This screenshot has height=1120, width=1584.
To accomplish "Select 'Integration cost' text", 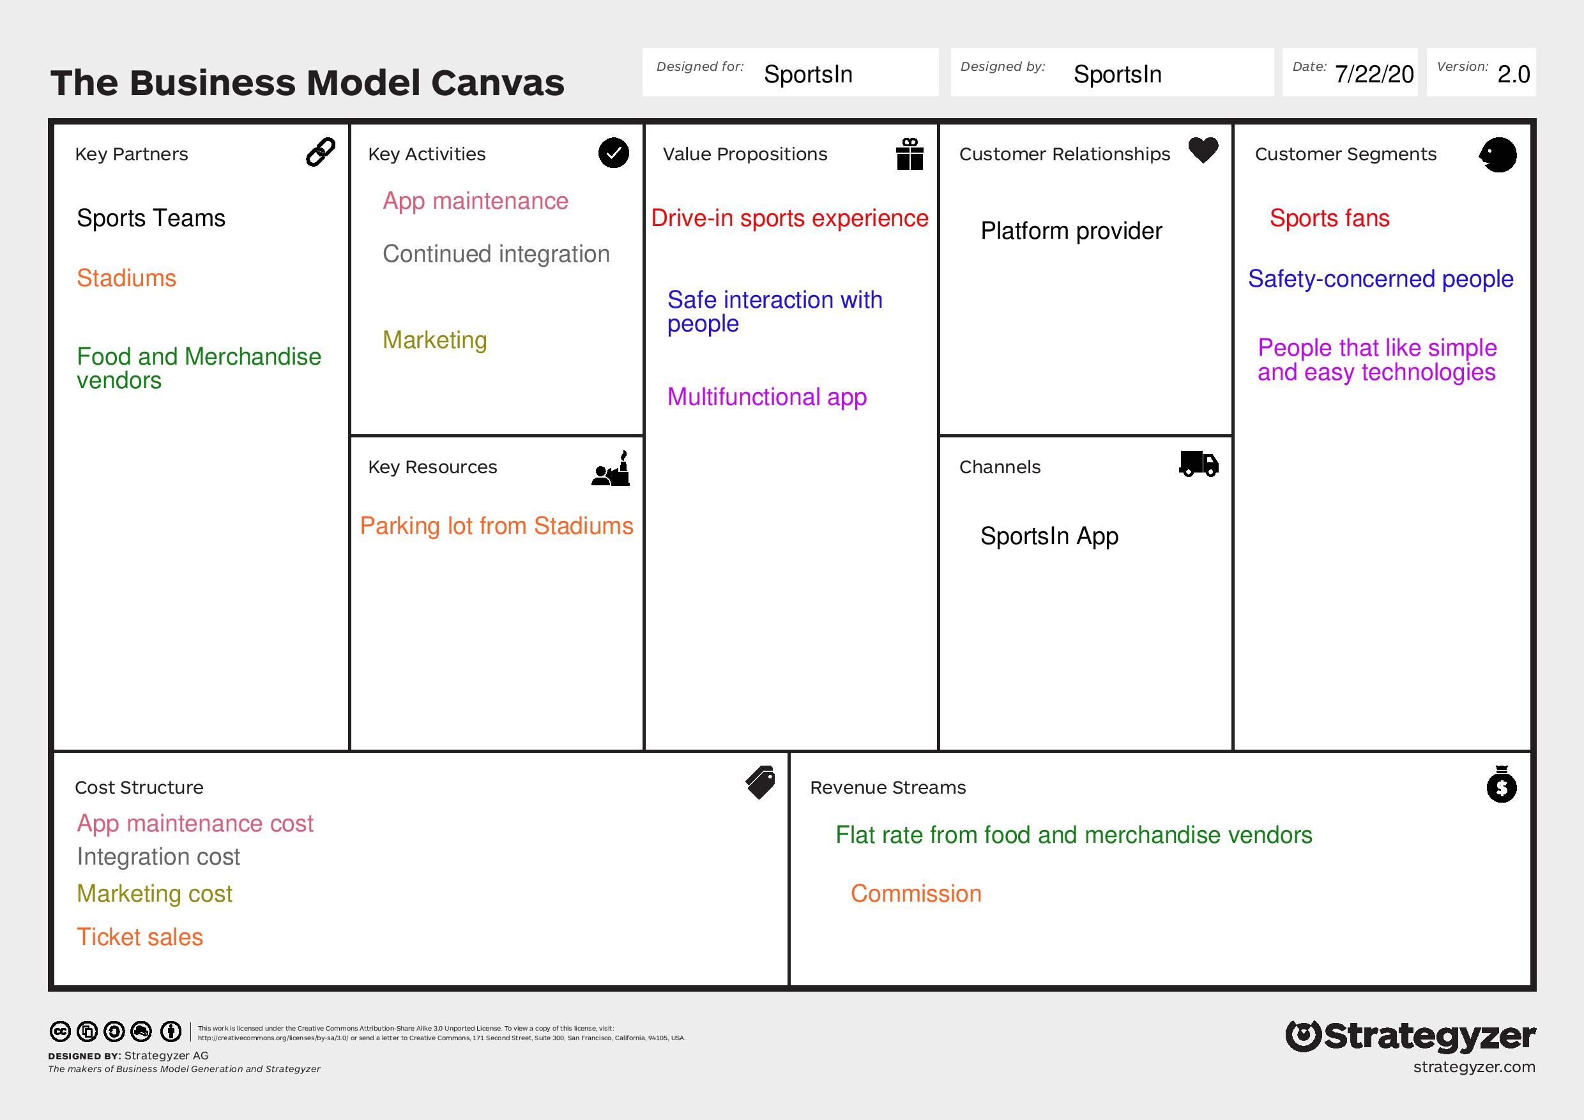I will [x=158, y=858].
